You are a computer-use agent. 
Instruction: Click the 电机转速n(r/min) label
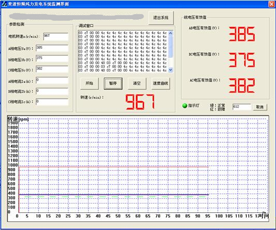[24, 36]
